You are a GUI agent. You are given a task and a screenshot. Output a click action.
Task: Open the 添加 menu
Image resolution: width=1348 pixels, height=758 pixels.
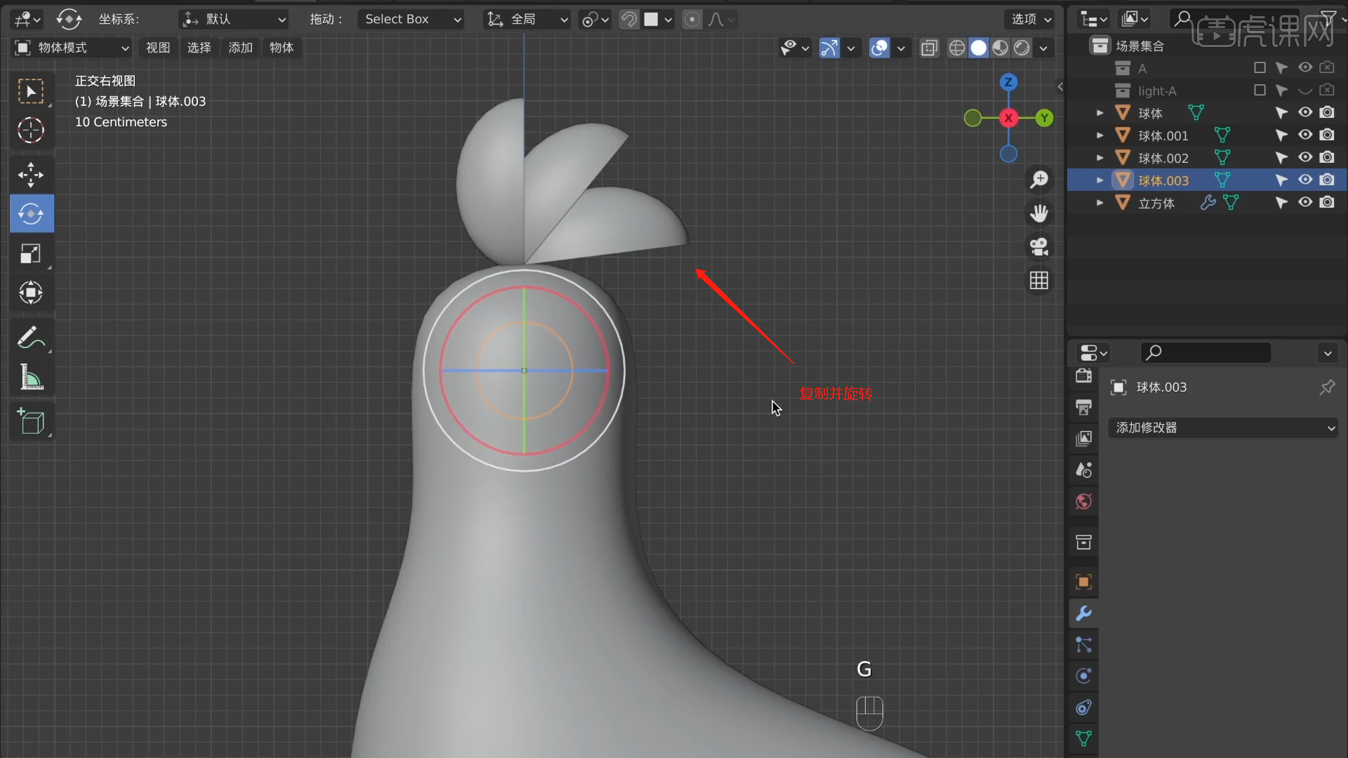pyautogui.click(x=240, y=48)
